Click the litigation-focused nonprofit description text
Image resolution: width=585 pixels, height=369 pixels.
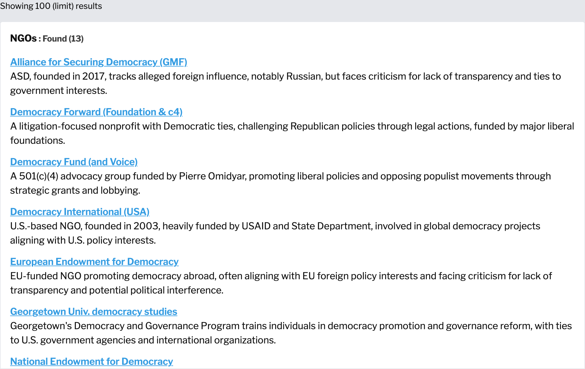(x=292, y=133)
